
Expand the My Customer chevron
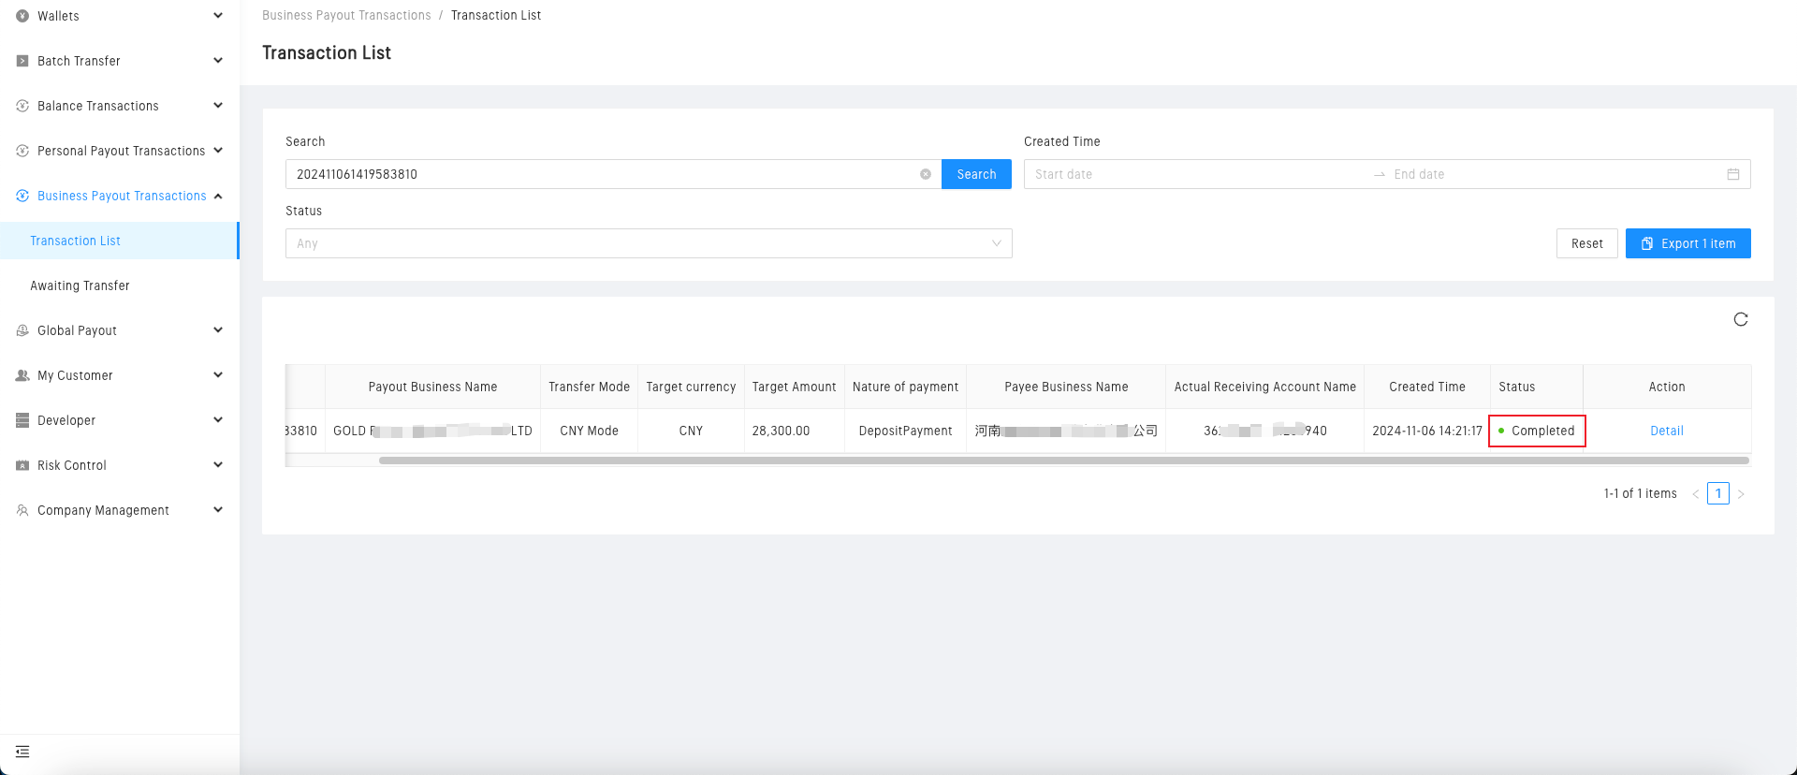click(218, 374)
